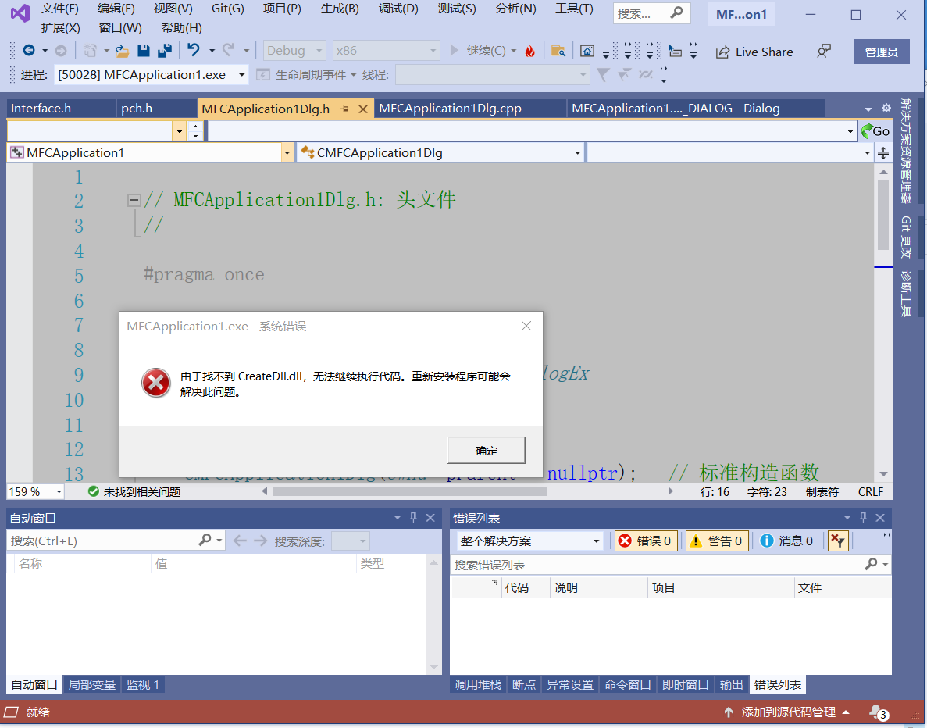
Task: Click the Live Share icon
Action: pos(722,52)
